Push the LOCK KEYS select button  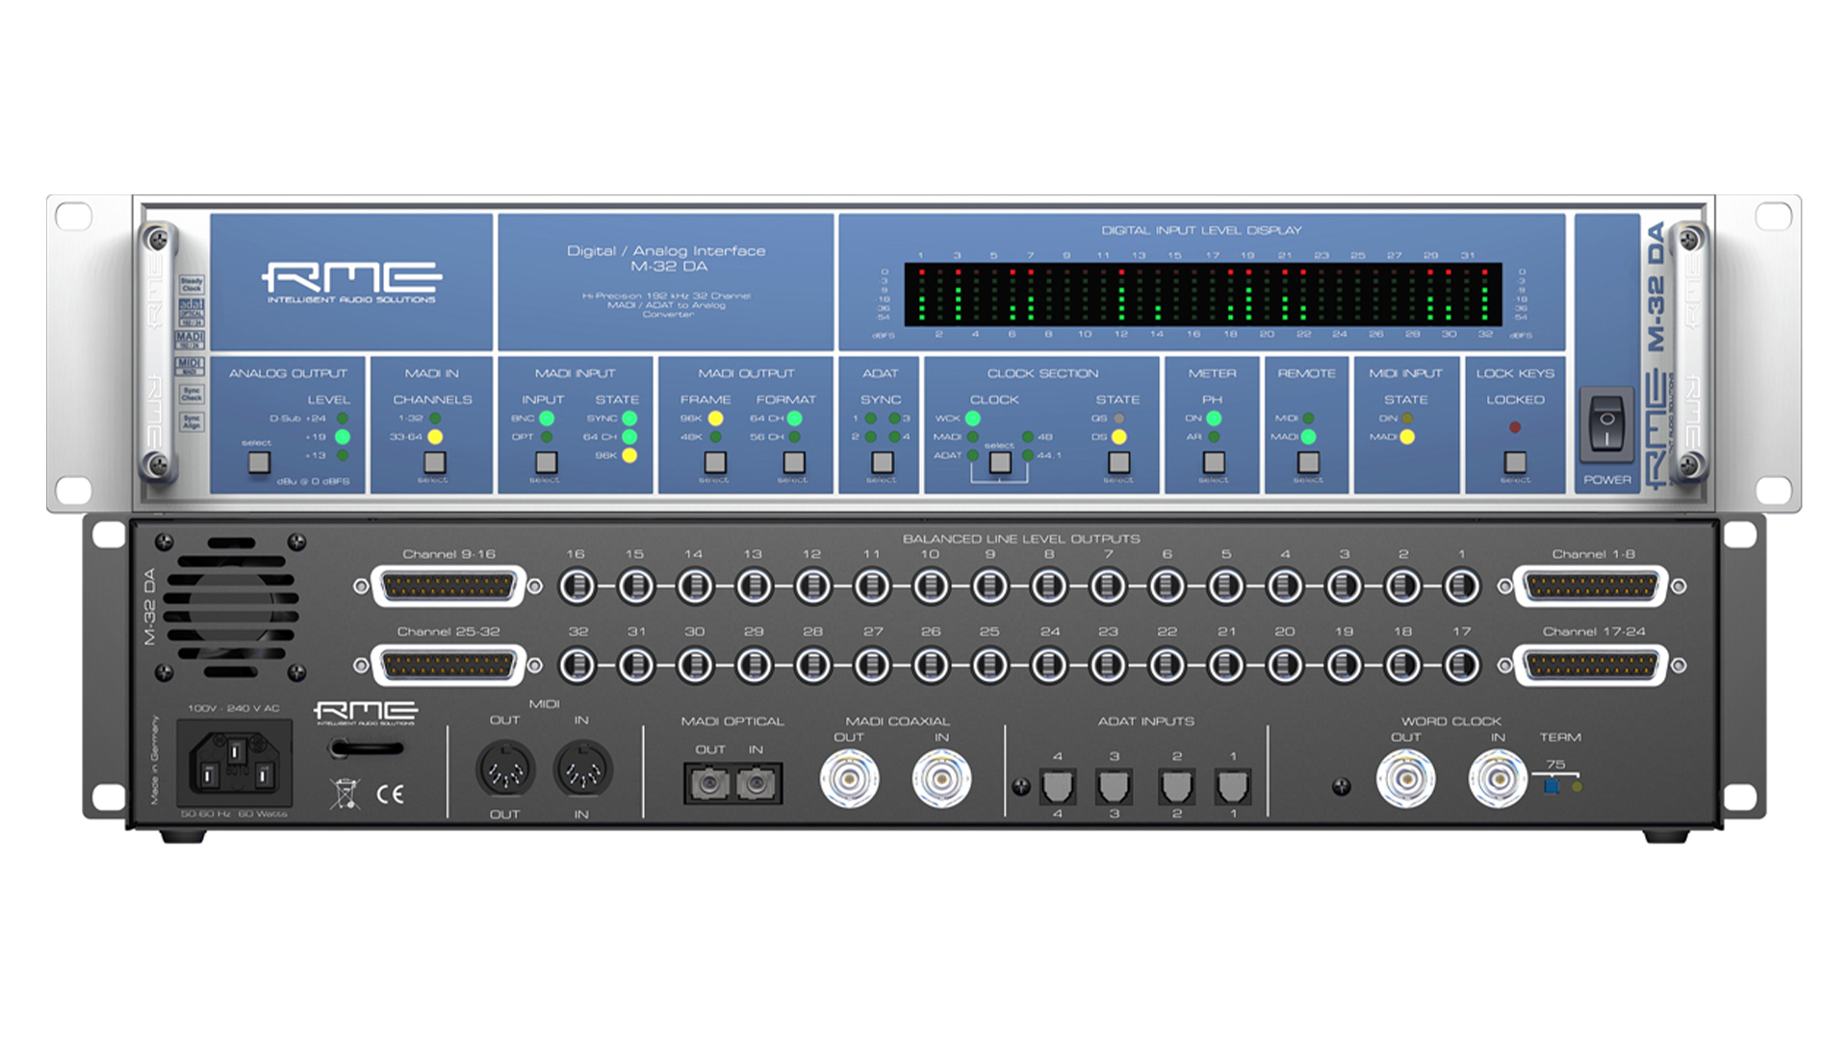click(x=1515, y=463)
